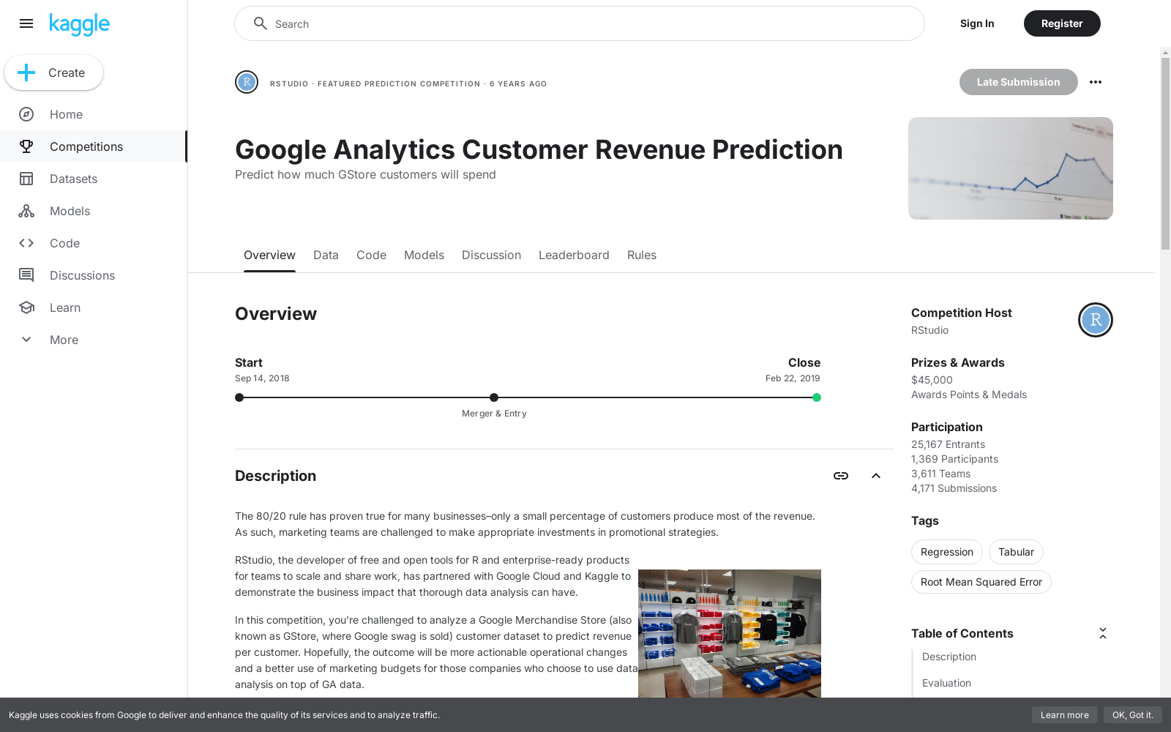Open the three-dot more options menu
The height and width of the screenshot is (732, 1171).
[1096, 82]
